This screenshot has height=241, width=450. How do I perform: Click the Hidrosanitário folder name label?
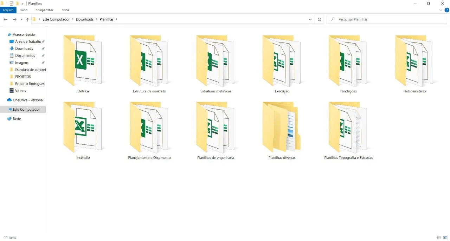pyautogui.click(x=415, y=91)
